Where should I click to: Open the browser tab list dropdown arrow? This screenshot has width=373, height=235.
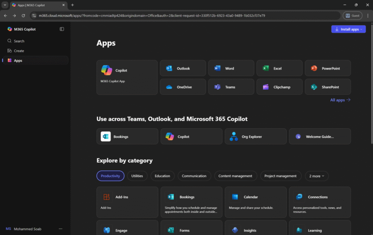tap(5, 5)
